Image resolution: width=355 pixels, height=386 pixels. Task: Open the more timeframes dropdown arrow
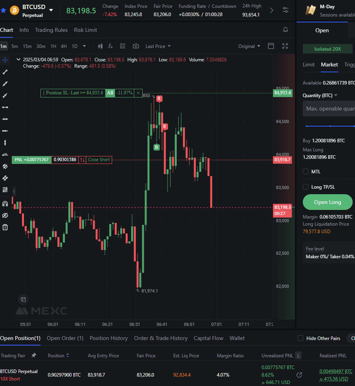click(84, 46)
